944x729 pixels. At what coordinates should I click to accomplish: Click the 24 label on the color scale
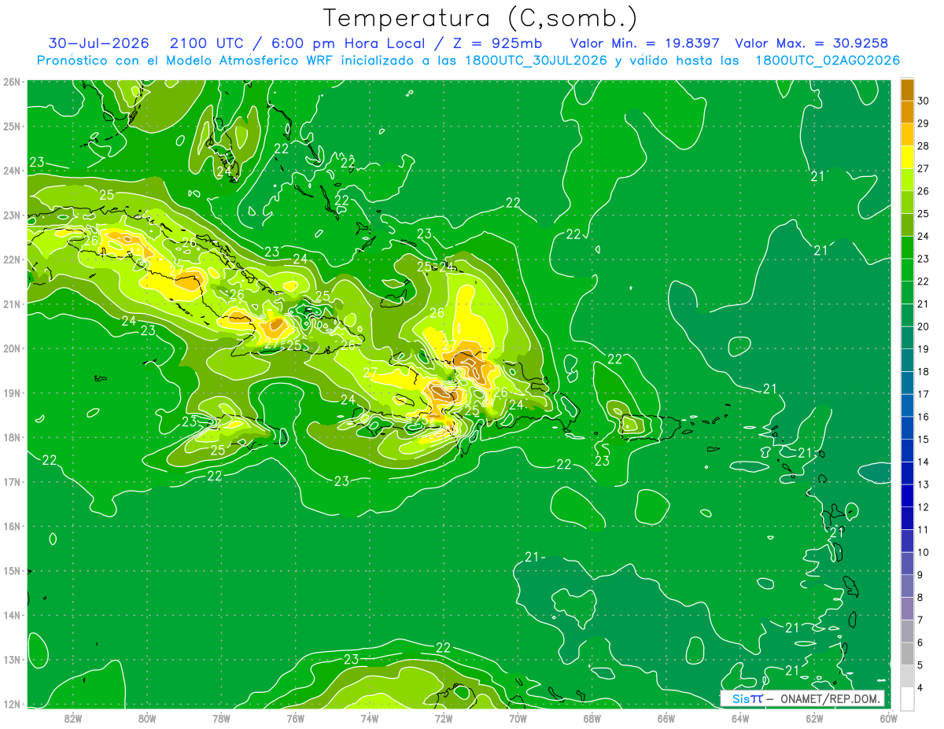[923, 236]
